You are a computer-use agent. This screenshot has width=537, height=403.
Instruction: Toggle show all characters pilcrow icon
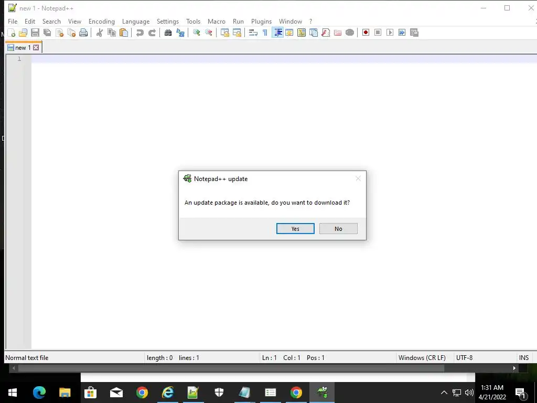coord(265,33)
